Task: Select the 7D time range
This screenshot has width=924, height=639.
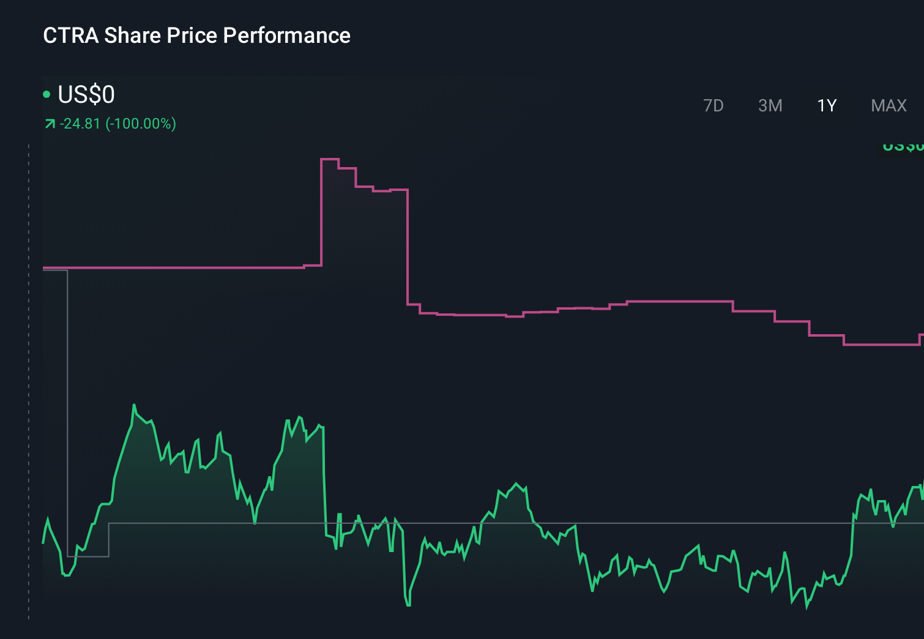Action: tap(713, 105)
